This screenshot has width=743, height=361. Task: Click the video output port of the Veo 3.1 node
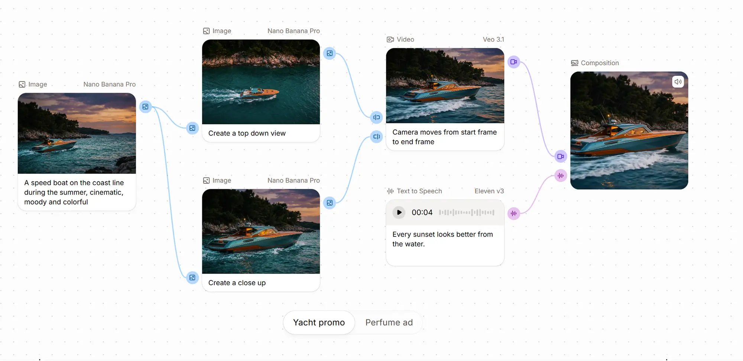coord(513,62)
